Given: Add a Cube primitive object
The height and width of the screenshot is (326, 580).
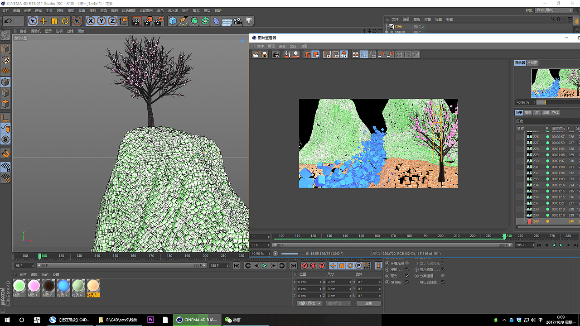Looking at the screenshot, I should (173, 21).
